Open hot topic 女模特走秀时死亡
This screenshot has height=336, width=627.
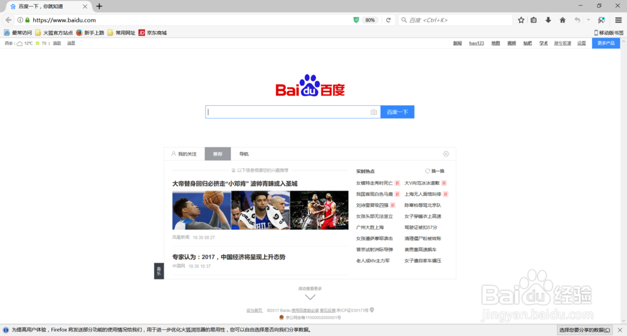point(374,183)
